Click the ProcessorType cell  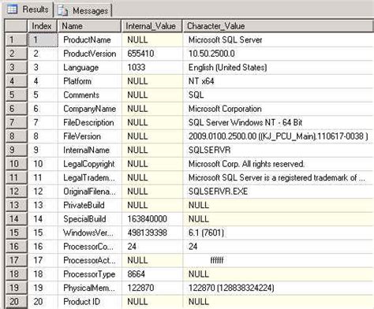(89, 274)
